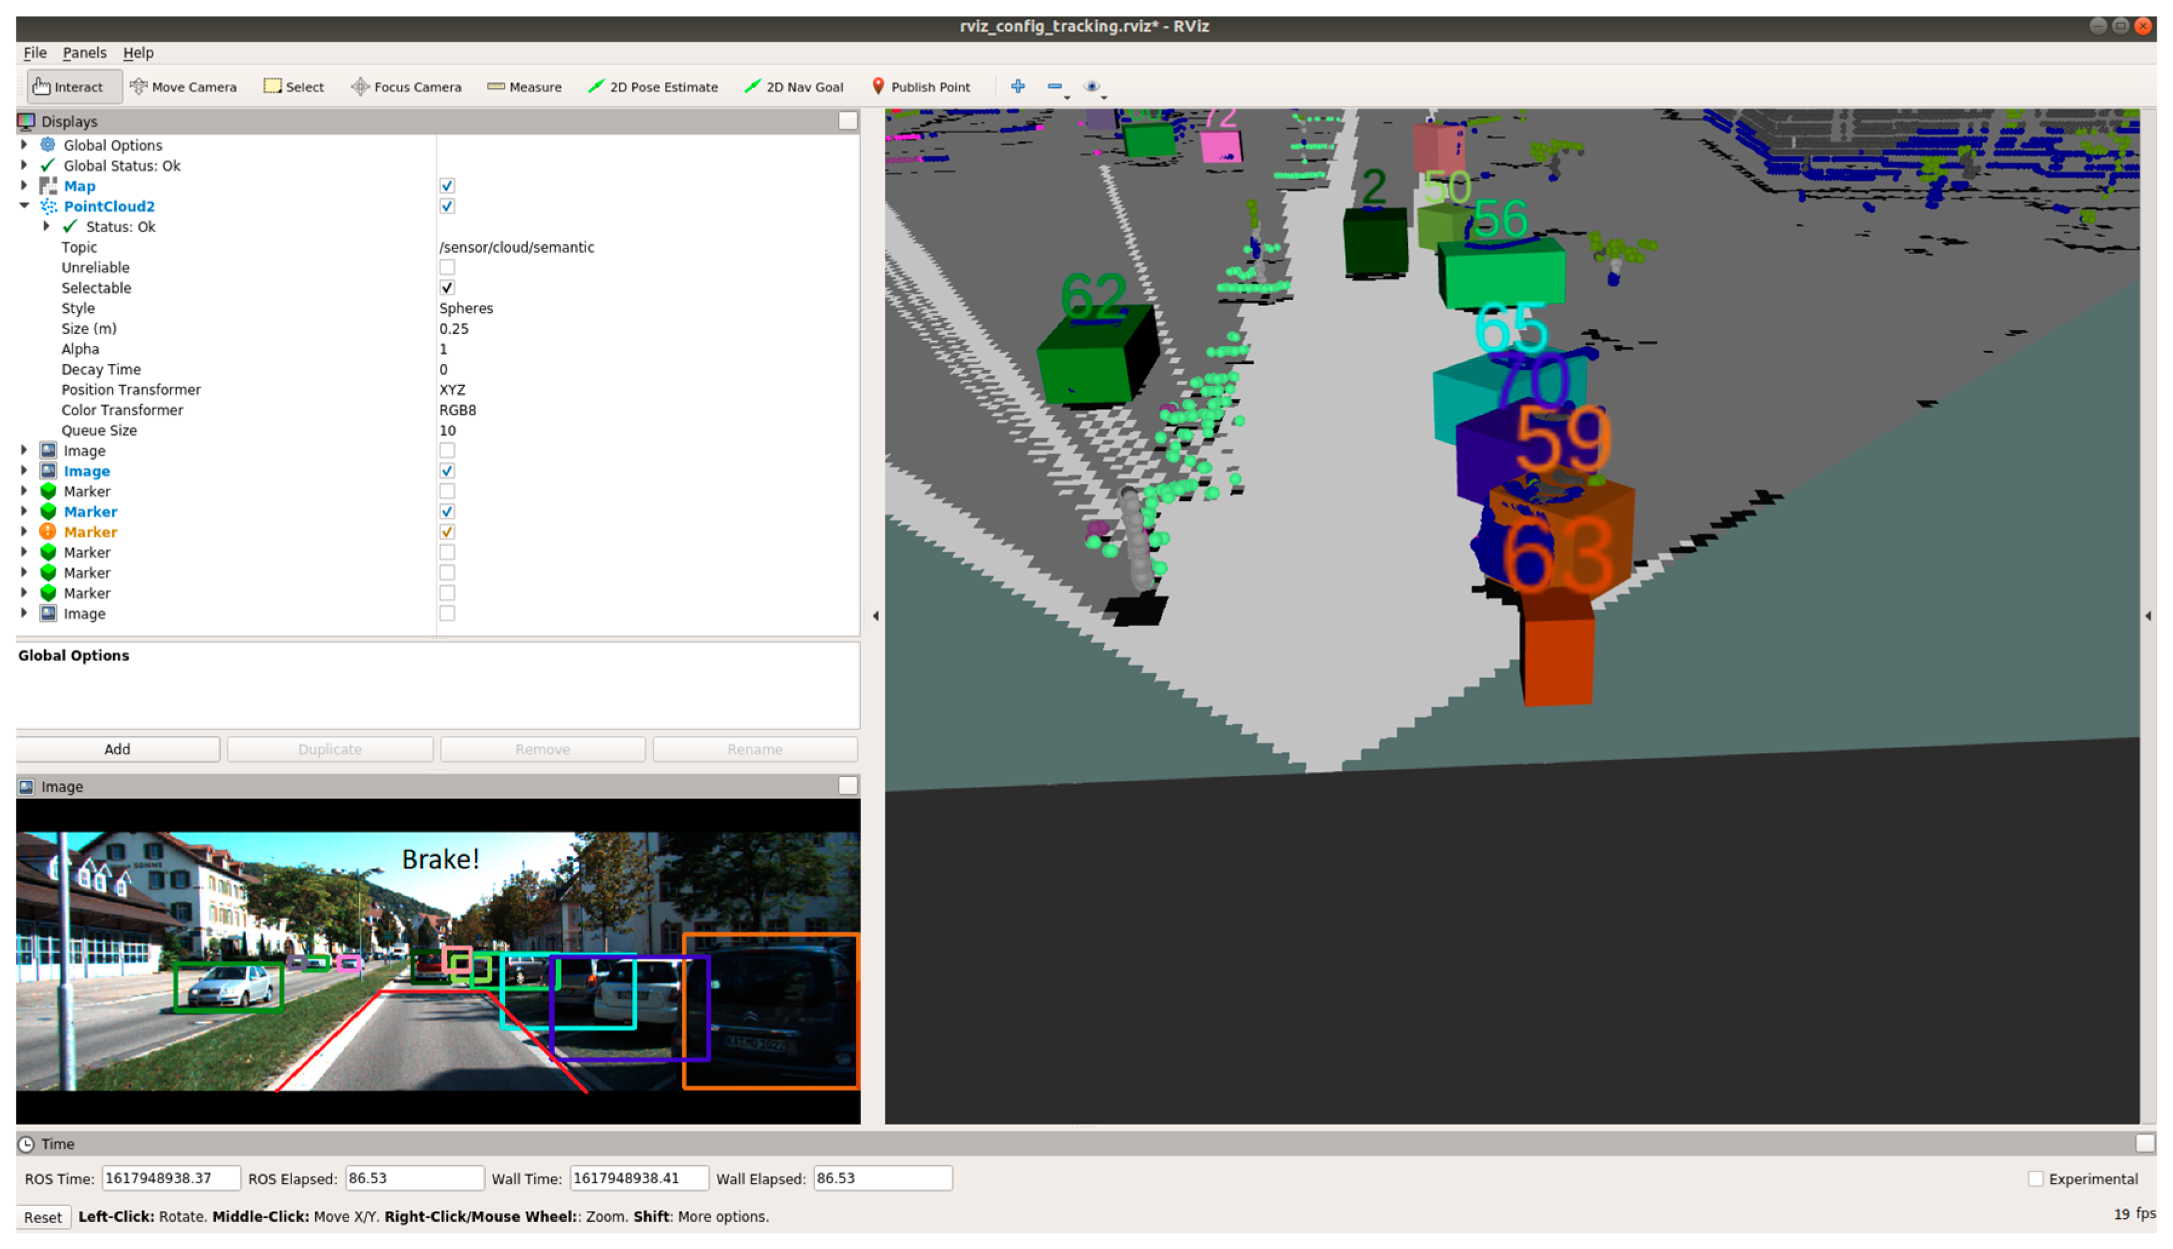Pick the 2D Nav Goal tool
The width and height of the screenshot is (2173, 1249).
[x=794, y=86]
